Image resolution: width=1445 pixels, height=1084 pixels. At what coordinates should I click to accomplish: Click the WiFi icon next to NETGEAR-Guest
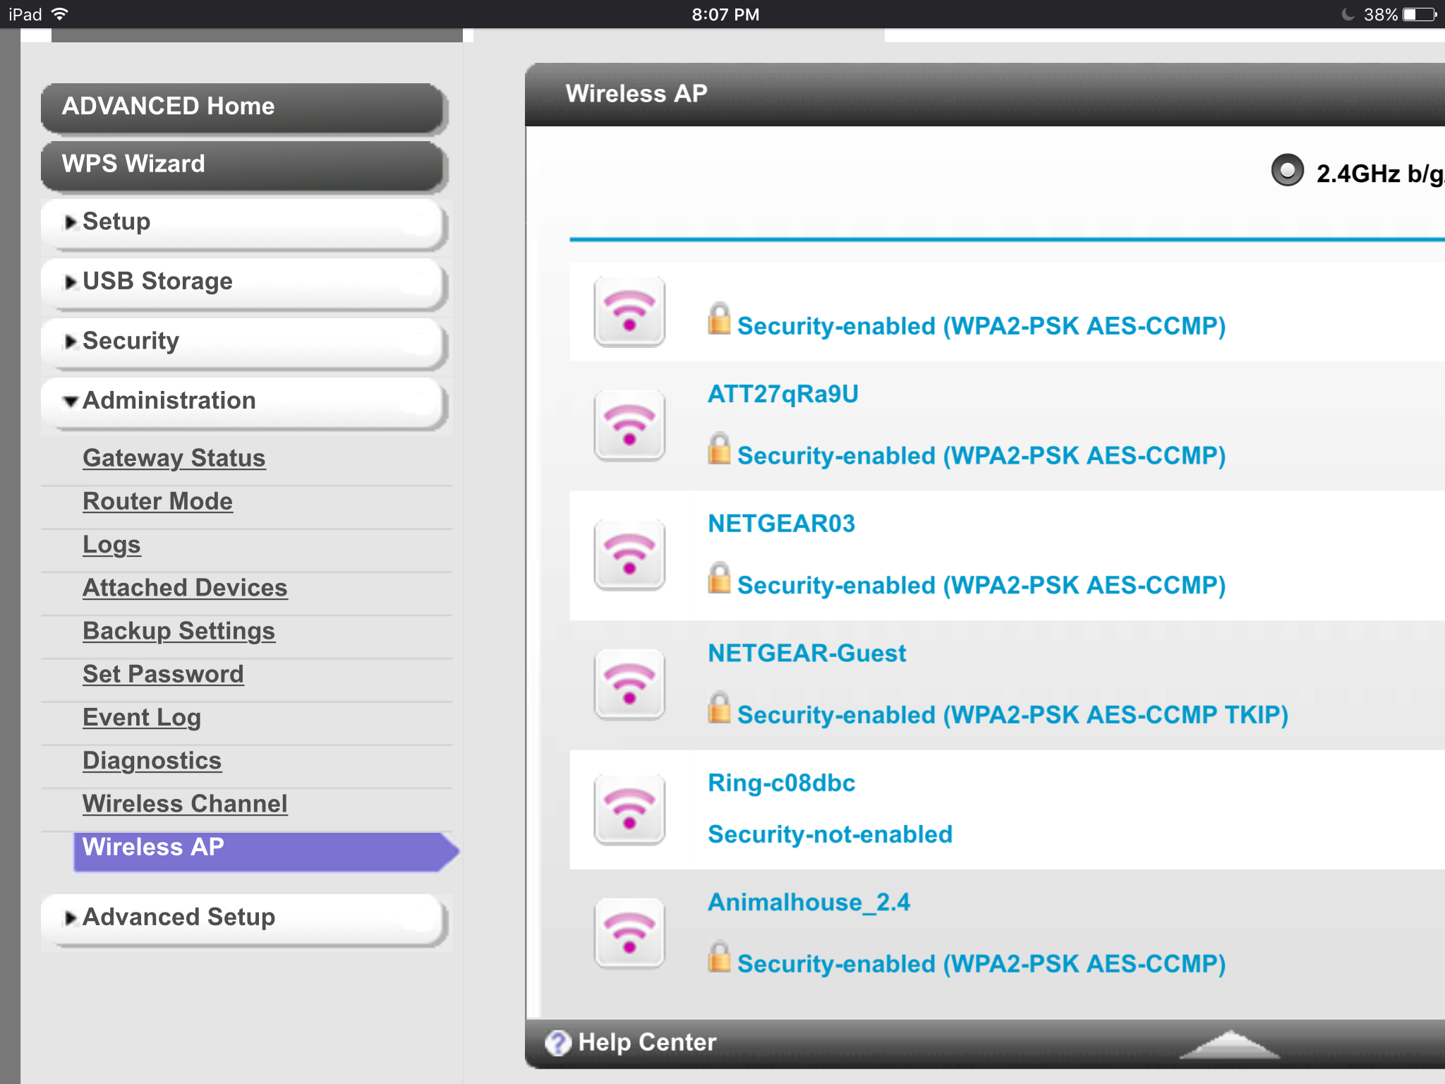(630, 683)
